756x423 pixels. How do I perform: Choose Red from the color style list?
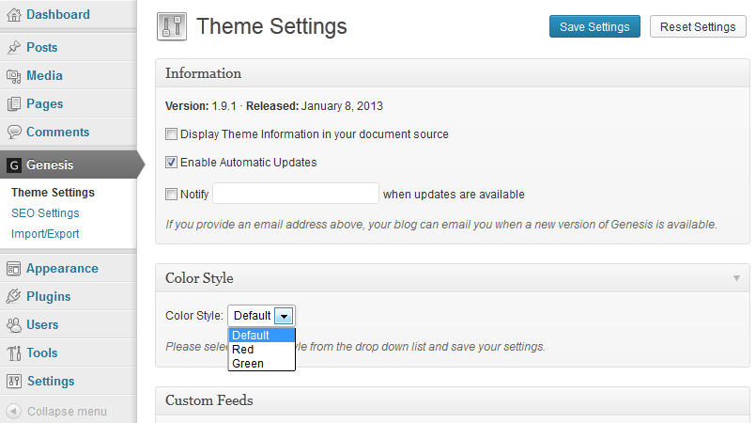pyautogui.click(x=262, y=349)
